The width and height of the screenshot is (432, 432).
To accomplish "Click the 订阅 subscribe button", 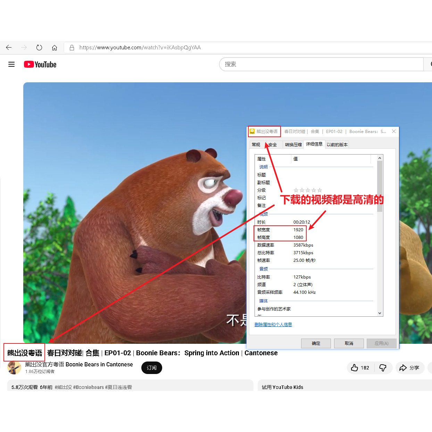I will [x=152, y=368].
